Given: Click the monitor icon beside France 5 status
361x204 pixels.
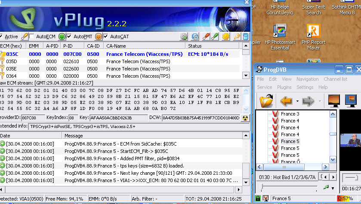Looking at the screenshot, I should point(265,198).
